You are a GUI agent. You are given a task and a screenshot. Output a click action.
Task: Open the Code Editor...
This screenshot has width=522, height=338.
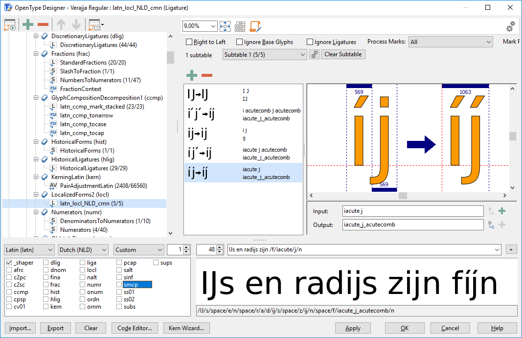point(135,328)
